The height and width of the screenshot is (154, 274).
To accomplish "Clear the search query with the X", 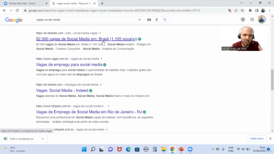I will click(x=140, y=20).
